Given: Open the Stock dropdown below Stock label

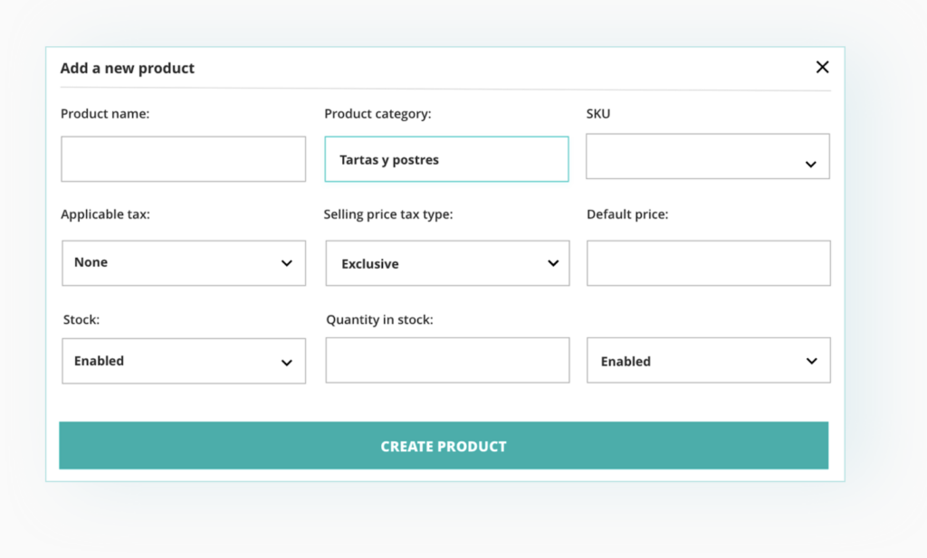Looking at the screenshot, I should tap(184, 361).
